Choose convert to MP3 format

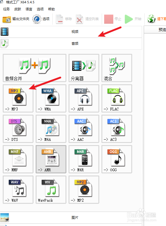(18, 99)
